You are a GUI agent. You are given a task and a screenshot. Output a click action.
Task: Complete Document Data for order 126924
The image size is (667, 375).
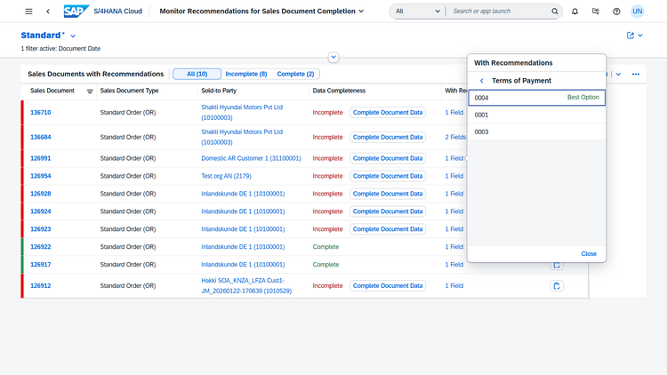pos(388,211)
